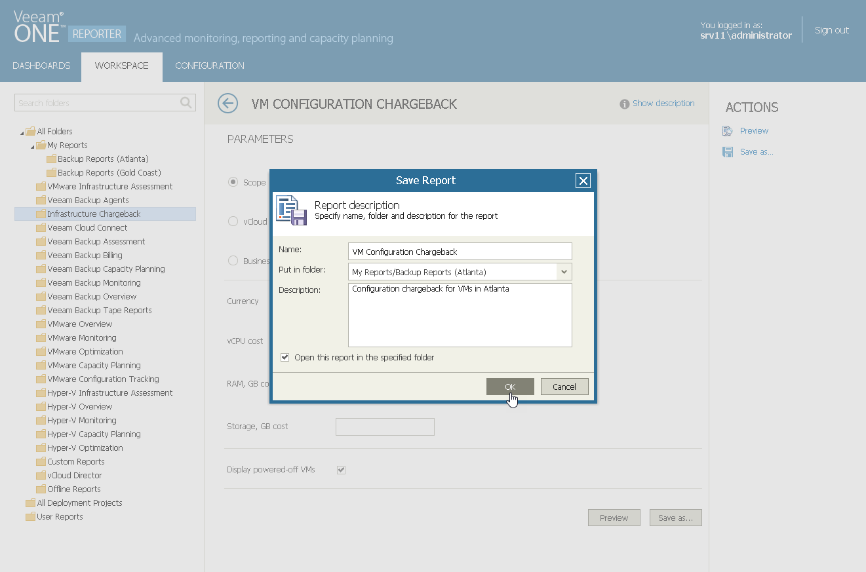Click the VMware Optimization folder icon
Screen dimensions: 866x572
click(41, 351)
